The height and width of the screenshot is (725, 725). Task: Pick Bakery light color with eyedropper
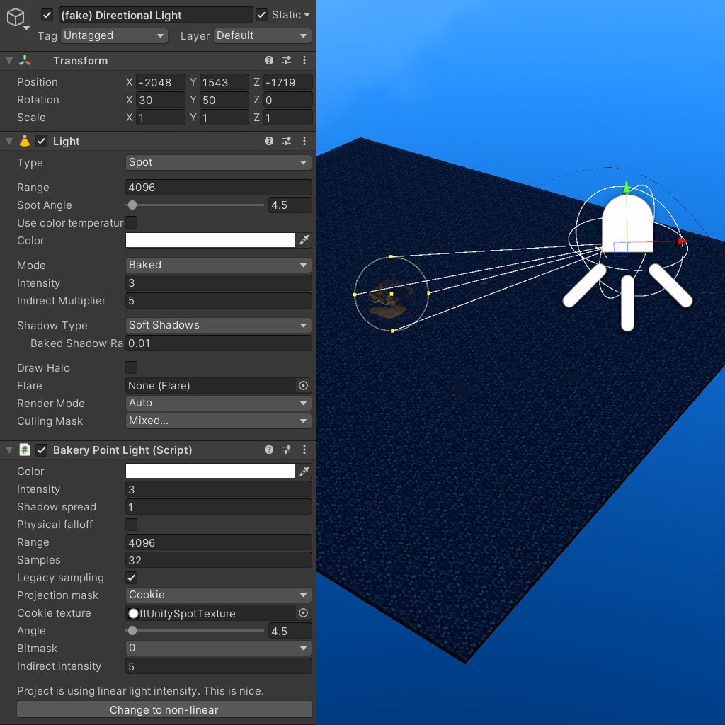point(304,471)
